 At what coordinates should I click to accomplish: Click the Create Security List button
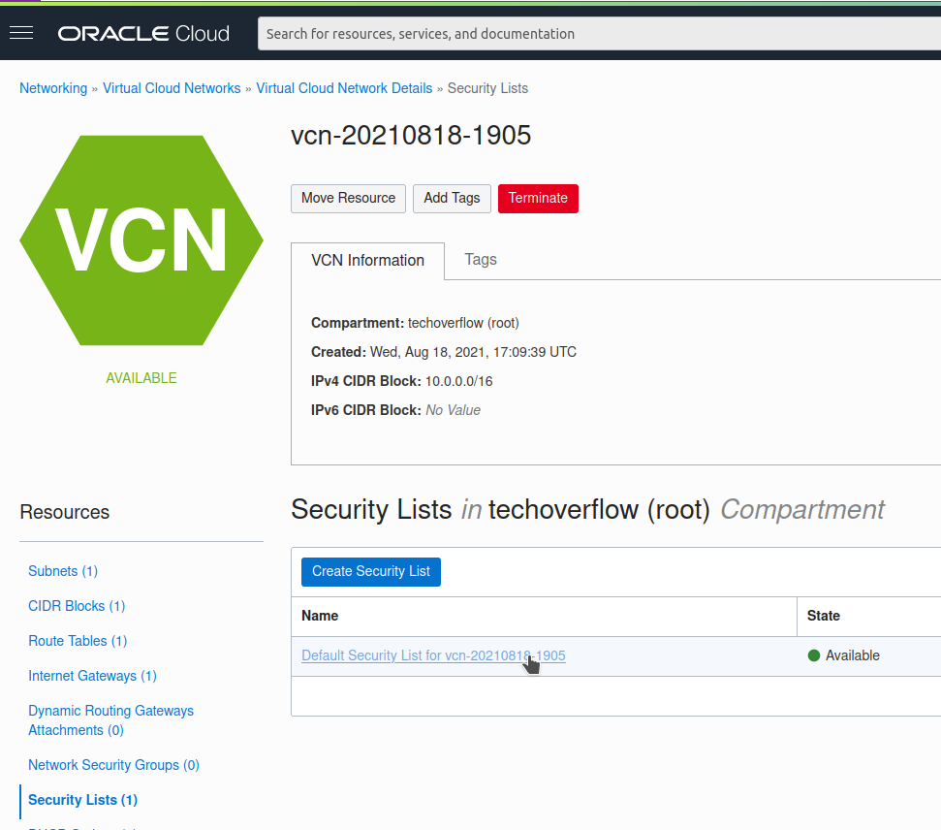[x=371, y=571]
